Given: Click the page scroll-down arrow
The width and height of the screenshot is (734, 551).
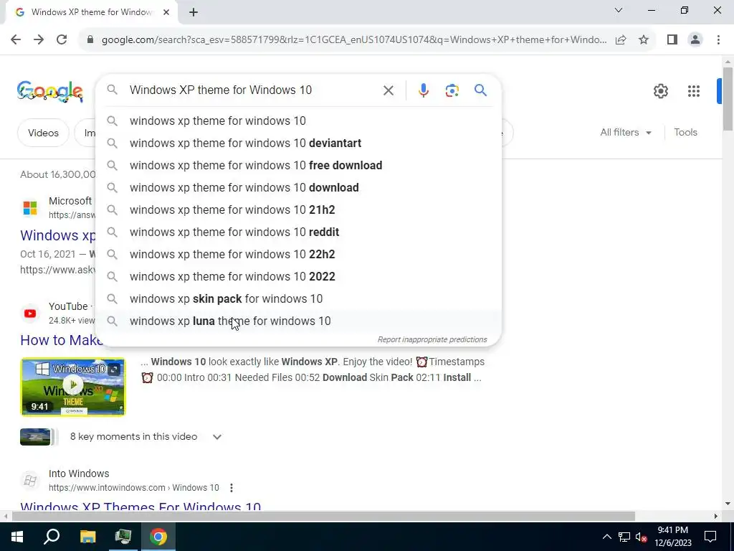Looking at the screenshot, I should [728, 504].
